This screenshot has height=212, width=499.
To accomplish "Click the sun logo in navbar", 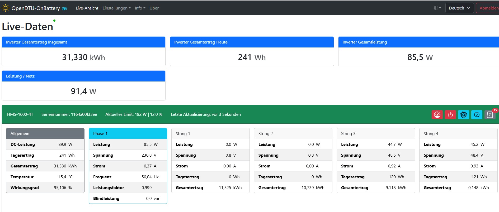I will [x=5, y=8].
